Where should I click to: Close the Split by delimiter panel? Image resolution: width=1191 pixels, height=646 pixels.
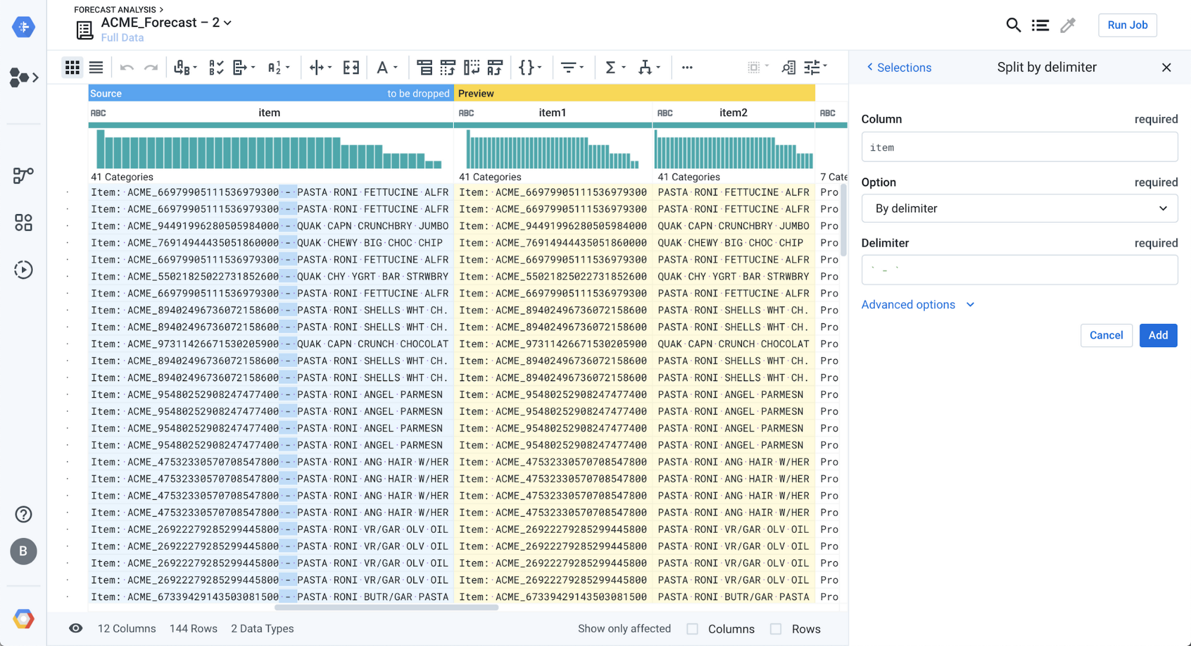1167,67
